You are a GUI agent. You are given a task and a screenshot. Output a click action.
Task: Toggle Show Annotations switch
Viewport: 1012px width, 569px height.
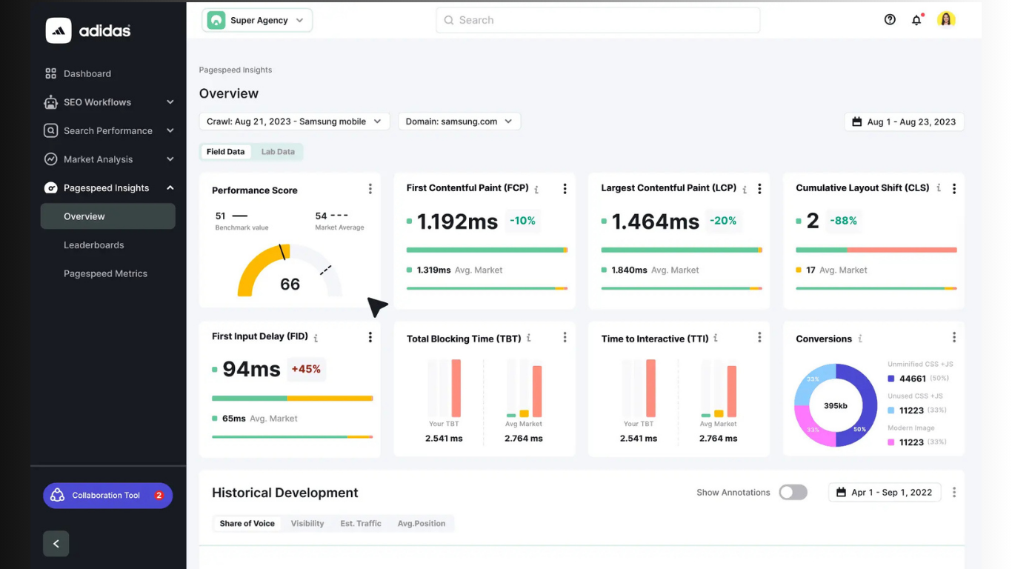[793, 492]
